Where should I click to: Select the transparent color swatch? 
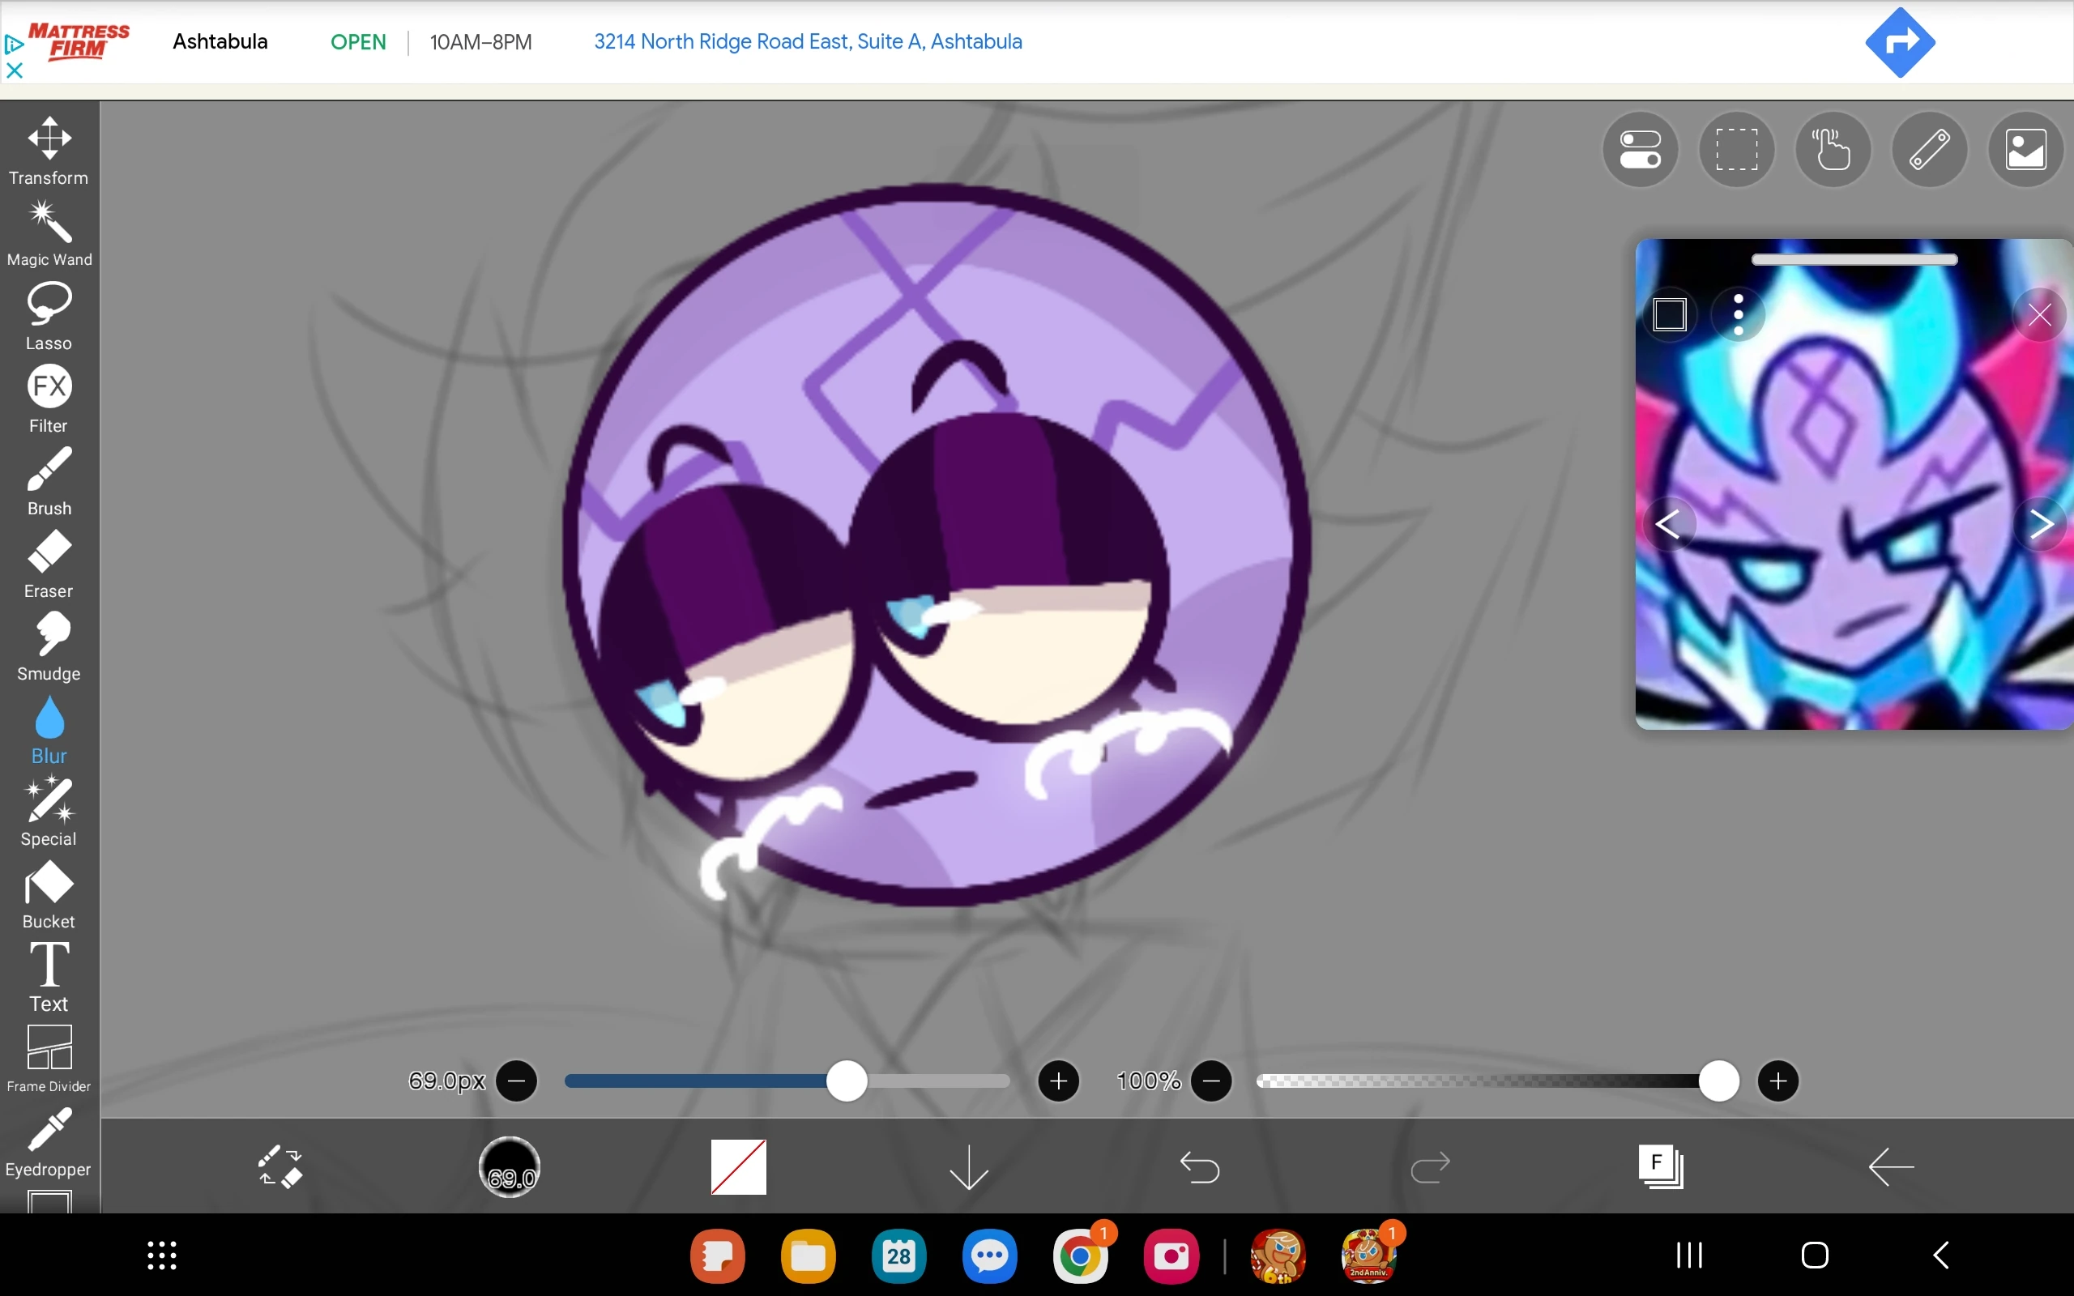[737, 1166]
